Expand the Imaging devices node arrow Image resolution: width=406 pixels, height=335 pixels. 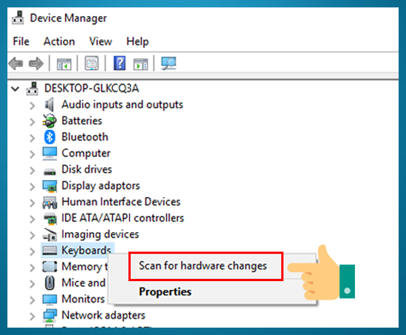point(32,235)
